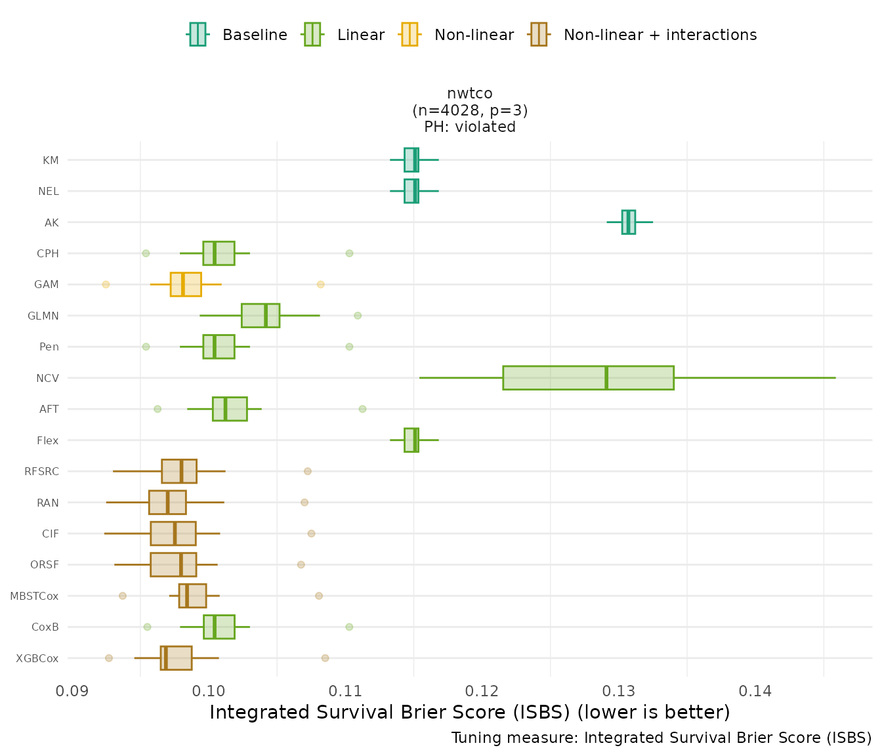882x756 pixels.
Task: Select the AK box plot
Action: pos(628,222)
